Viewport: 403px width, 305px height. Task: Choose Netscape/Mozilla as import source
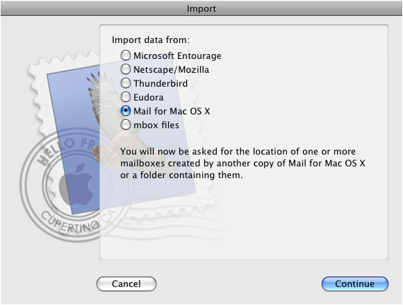(x=126, y=69)
